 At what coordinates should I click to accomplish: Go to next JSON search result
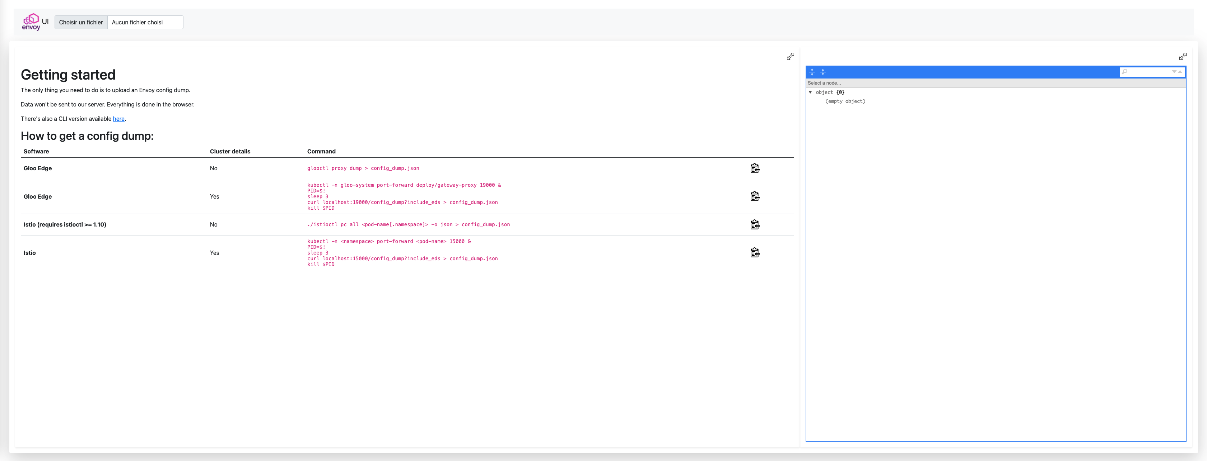pos(1174,72)
